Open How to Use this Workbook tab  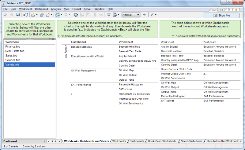(x=223, y=141)
